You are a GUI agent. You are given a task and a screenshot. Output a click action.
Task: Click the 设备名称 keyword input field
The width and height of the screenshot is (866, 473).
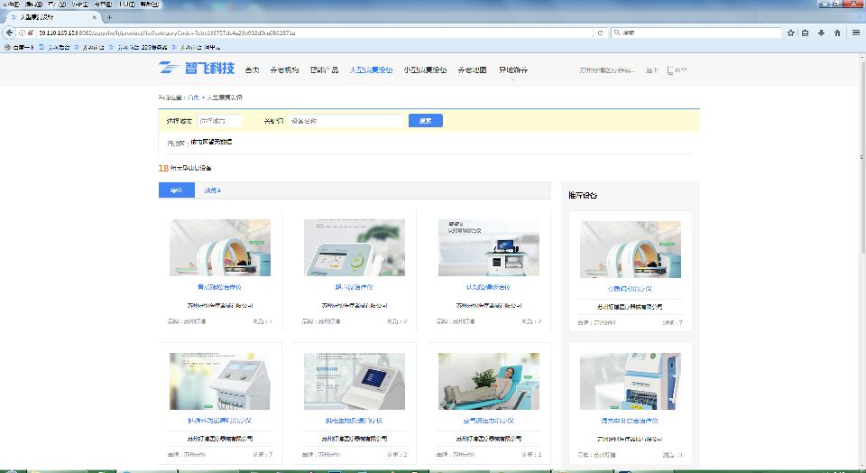(x=345, y=120)
